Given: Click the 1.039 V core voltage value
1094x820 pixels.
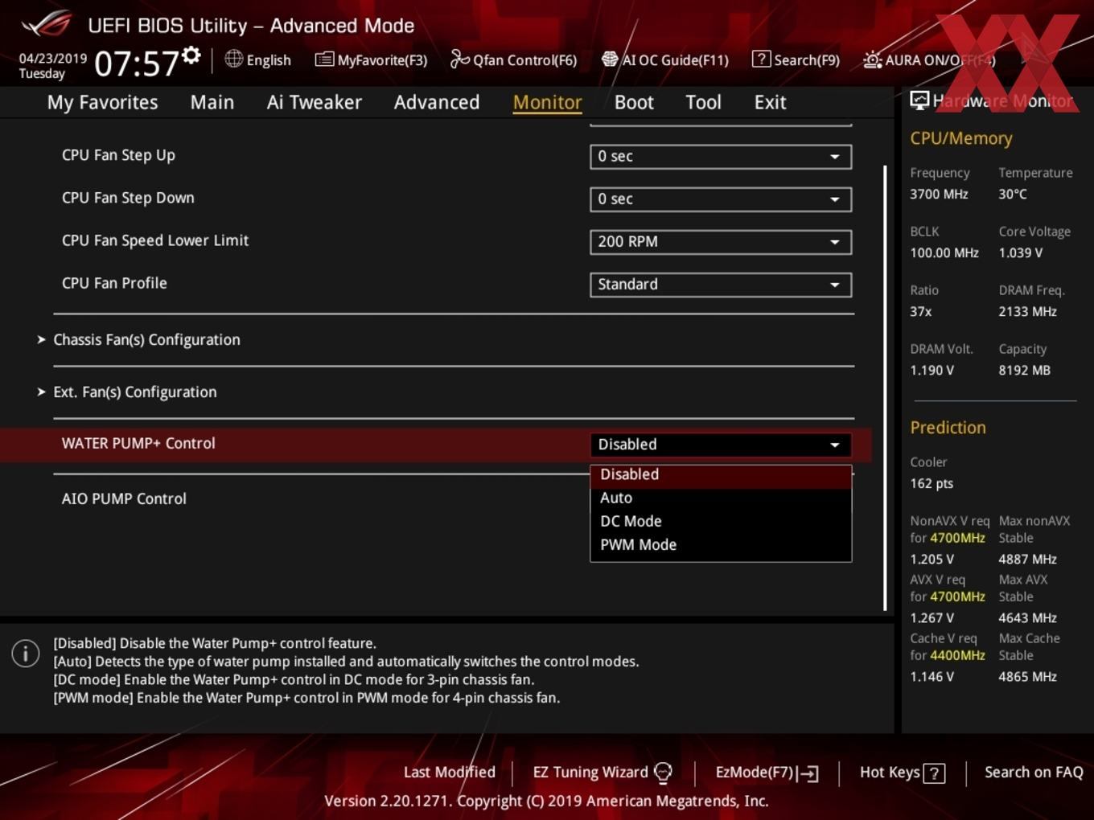Looking at the screenshot, I should [x=1020, y=252].
